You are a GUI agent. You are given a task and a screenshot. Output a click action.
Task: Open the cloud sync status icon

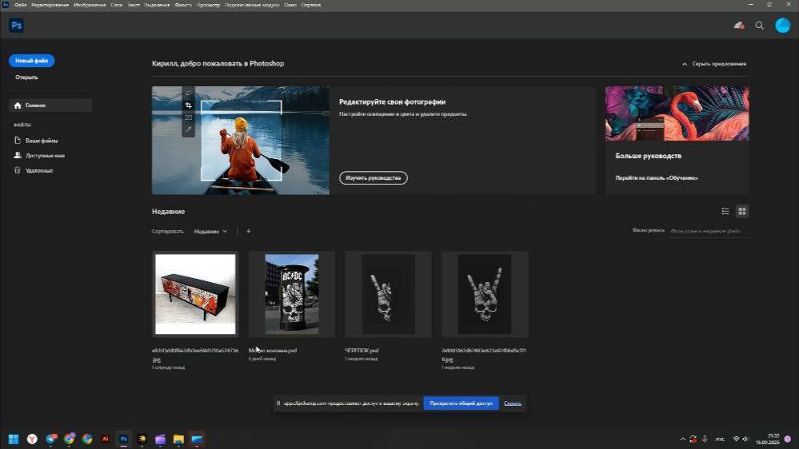(739, 26)
